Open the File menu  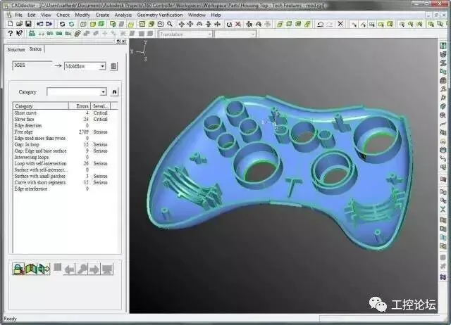(x=18, y=15)
